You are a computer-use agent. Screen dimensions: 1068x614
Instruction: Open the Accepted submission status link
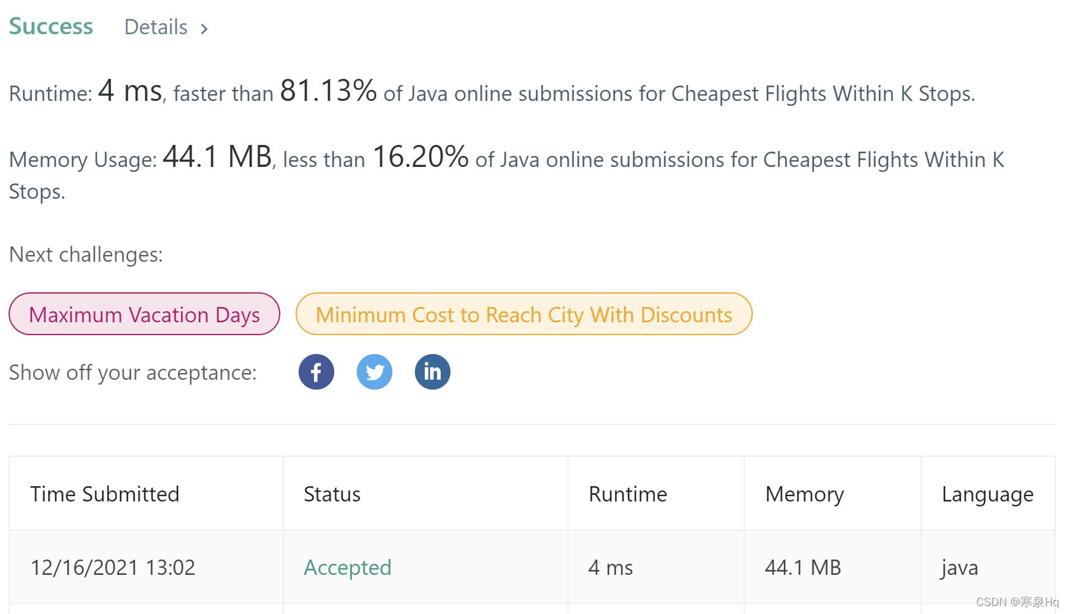click(x=348, y=568)
